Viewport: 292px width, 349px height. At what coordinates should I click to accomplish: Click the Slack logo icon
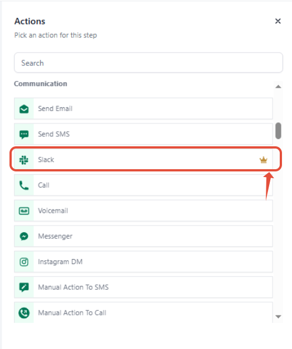pyautogui.click(x=24, y=160)
